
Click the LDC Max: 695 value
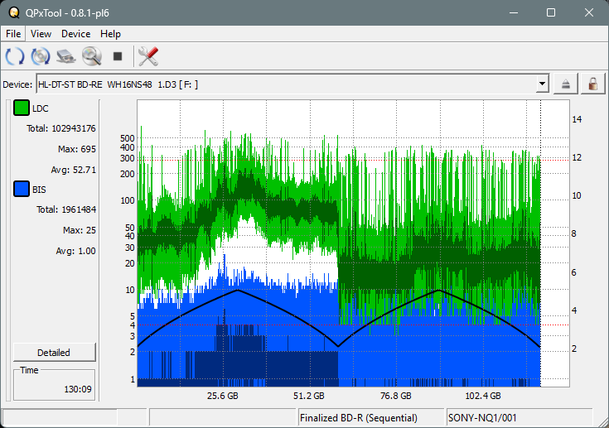pos(77,149)
